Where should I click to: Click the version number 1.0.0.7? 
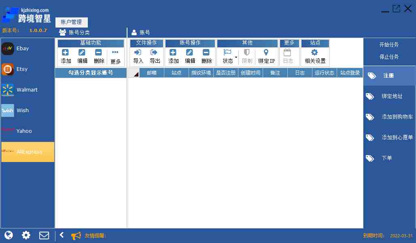38,30
